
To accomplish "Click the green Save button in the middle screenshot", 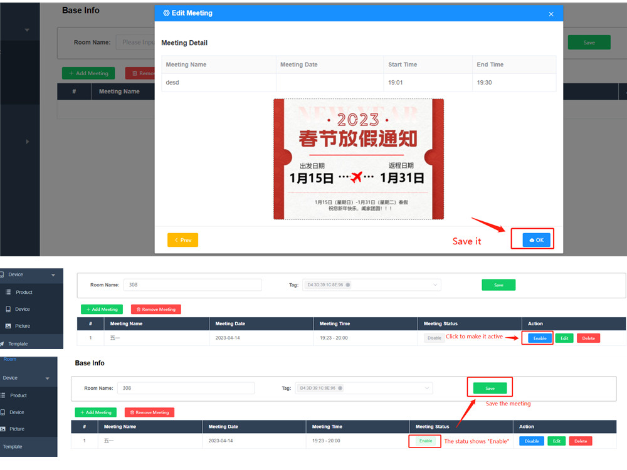I will [x=498, y=285].
